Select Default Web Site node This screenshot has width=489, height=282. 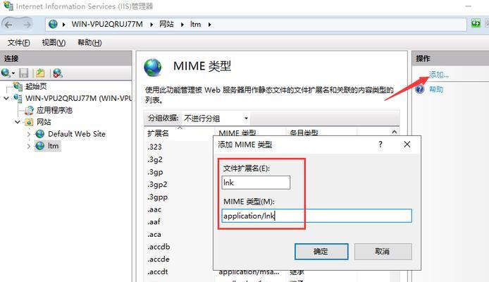[x=77, y=134]
